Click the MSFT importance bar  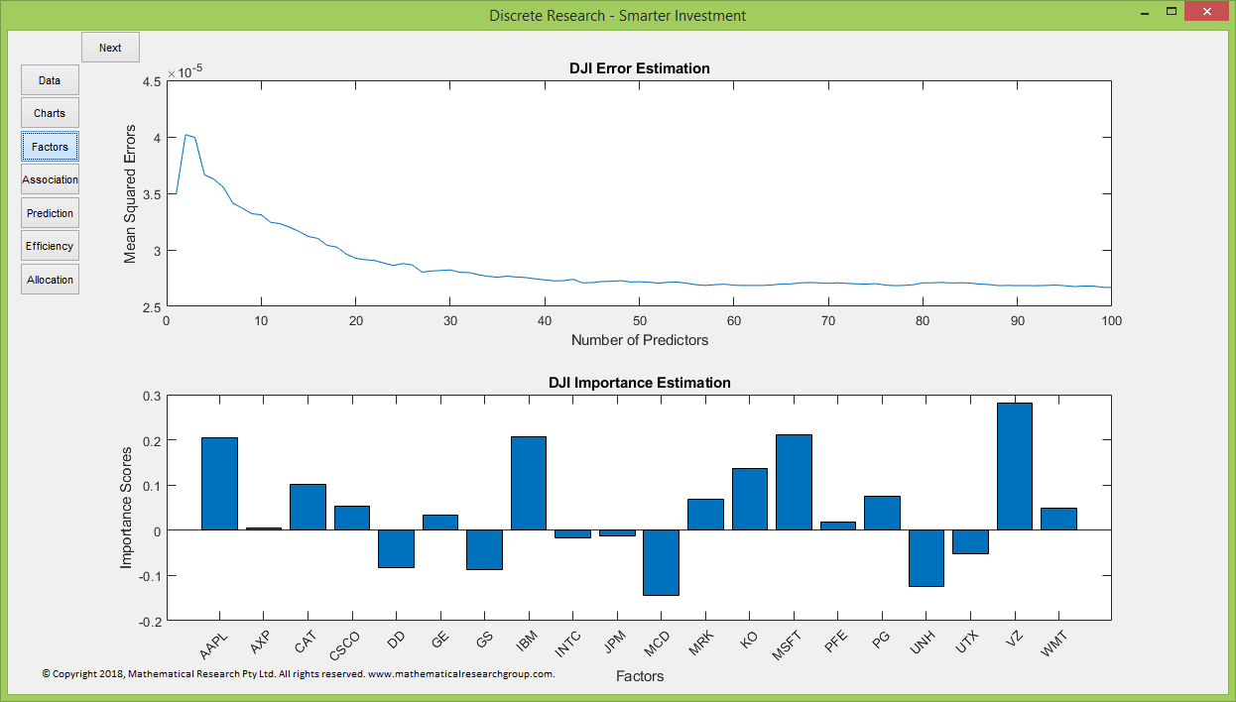click(794, 482)
